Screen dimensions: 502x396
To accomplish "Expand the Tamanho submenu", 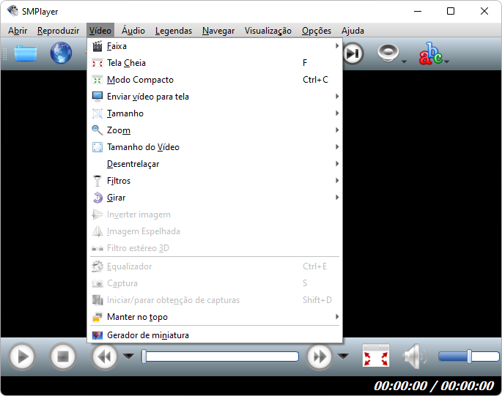I will tap(215, 113).
